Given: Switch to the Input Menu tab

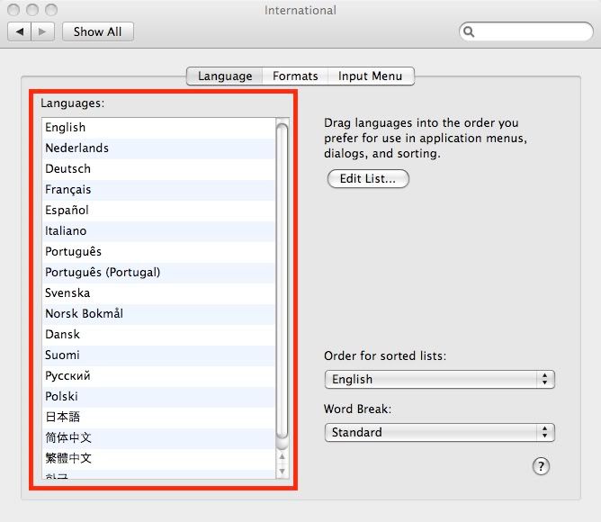Looking at the screenshot, I should (370, 76).
